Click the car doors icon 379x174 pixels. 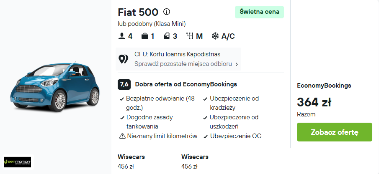167,36
